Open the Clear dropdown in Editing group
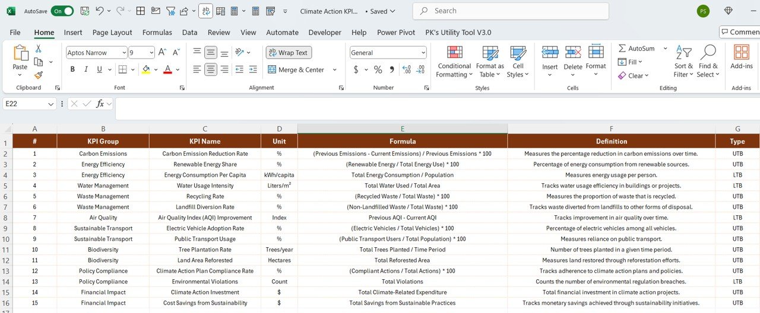 [x=634, y=75]
